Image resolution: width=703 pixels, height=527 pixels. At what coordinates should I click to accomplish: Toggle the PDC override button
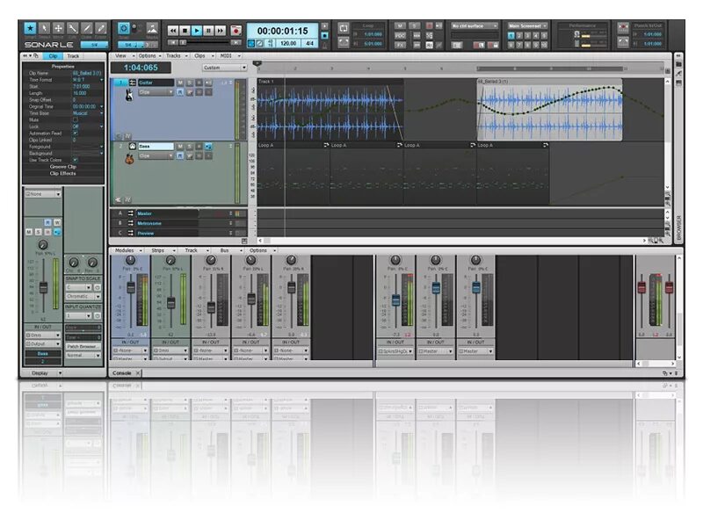click(400, 35)
